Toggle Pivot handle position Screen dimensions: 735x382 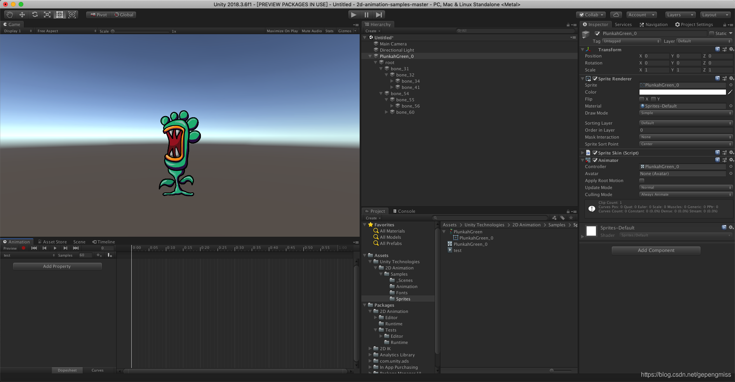[99, 15]
